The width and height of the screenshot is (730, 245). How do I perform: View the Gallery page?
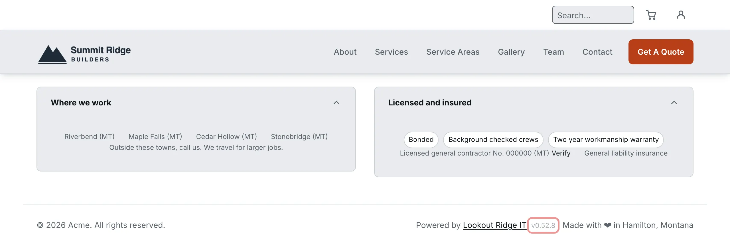pyautogui.click(x=511, y=52)
